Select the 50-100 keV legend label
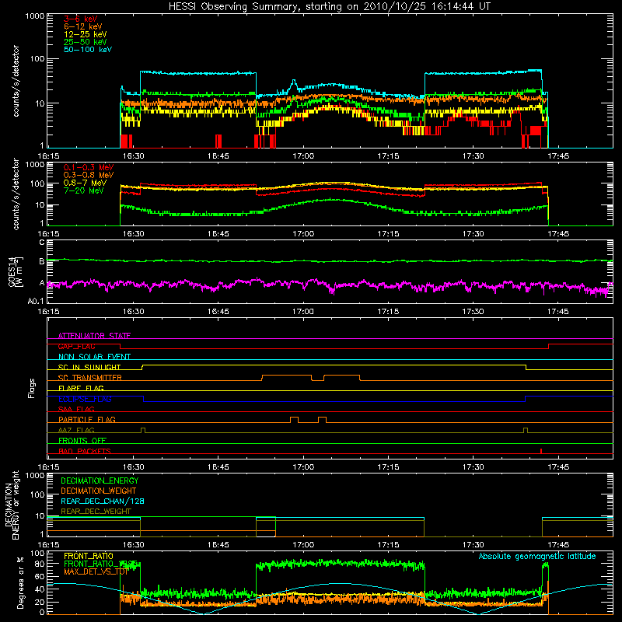Image resolution: width=622 pixels, height=622 pixels. [88, 50]
